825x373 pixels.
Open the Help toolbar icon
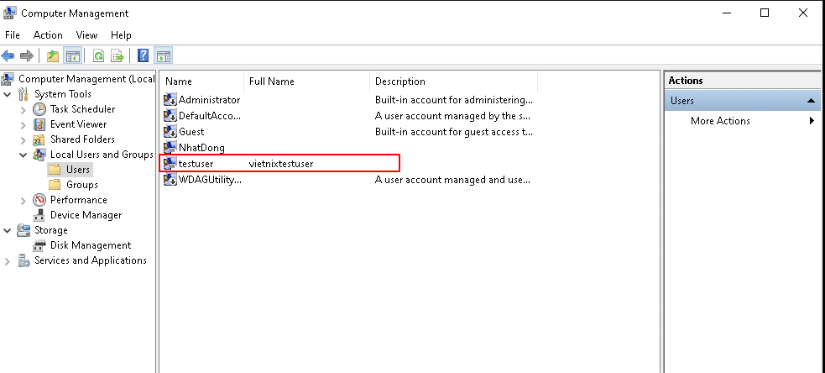(144, 55)
